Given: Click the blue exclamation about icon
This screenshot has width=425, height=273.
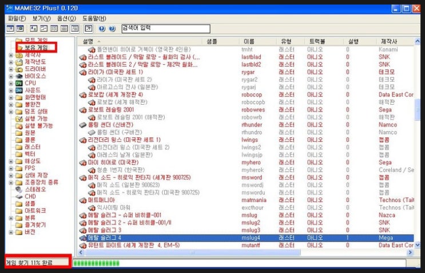Looking at the screenshot, I should point(102,29).
